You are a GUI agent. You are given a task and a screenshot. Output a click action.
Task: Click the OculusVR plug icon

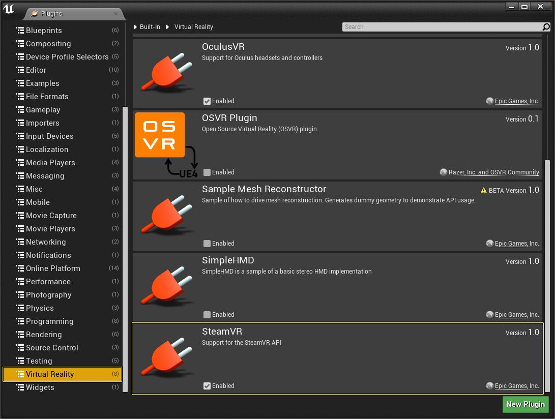(166, 73)
